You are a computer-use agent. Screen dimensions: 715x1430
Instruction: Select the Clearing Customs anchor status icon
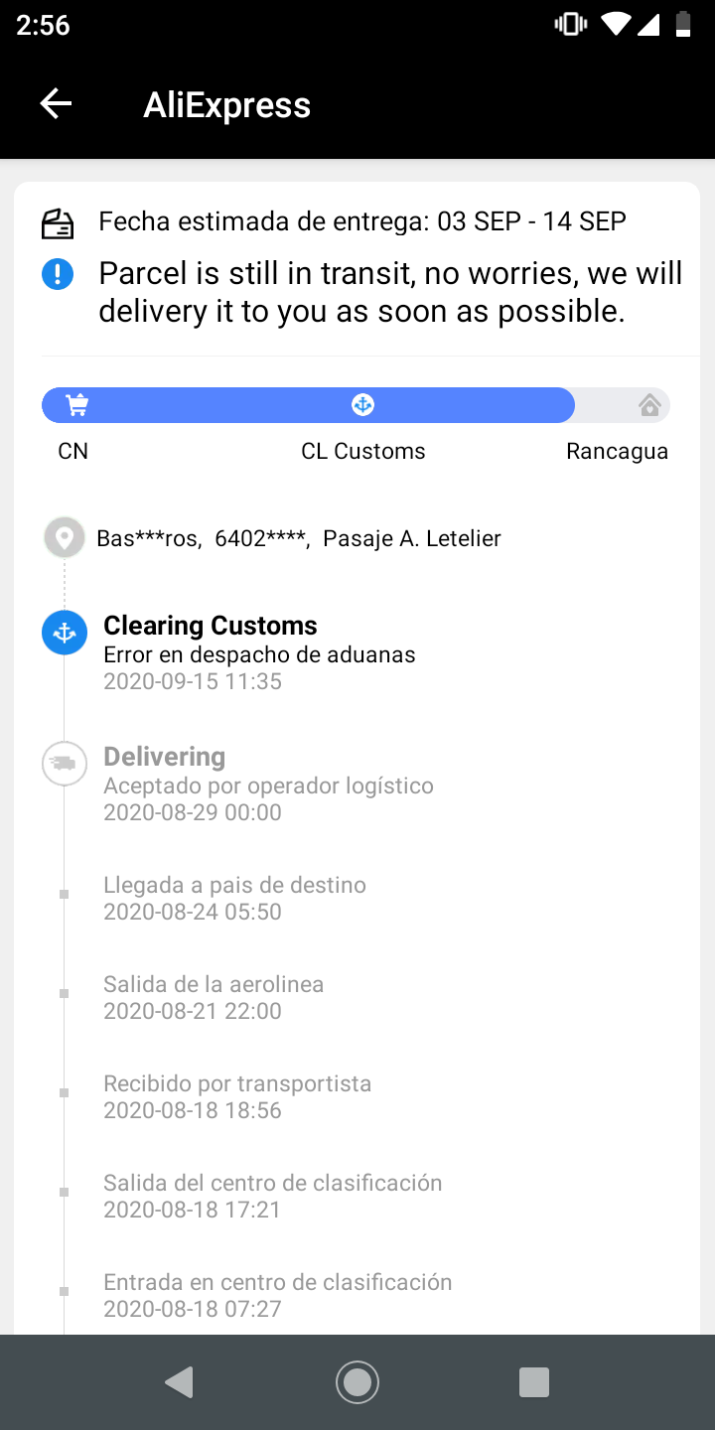[x=64, y=632]
